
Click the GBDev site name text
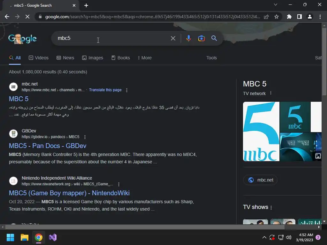click(x=29, y=131)
